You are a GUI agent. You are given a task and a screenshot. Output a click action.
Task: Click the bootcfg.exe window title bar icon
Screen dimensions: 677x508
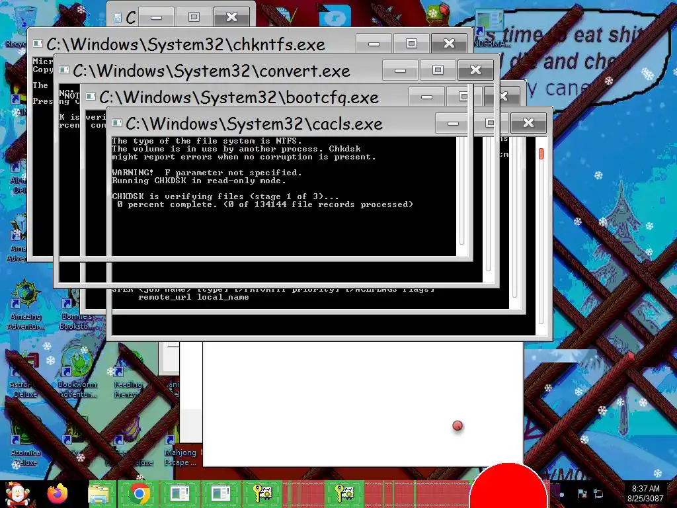90,97
